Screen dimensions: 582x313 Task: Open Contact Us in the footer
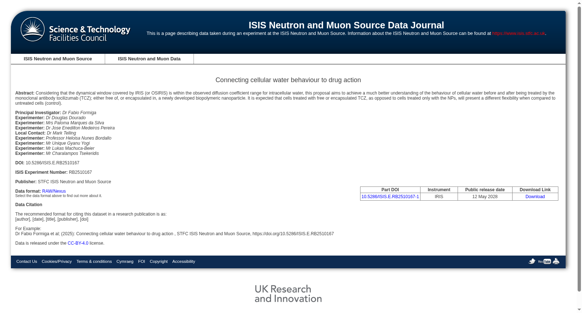click(27, 261)
